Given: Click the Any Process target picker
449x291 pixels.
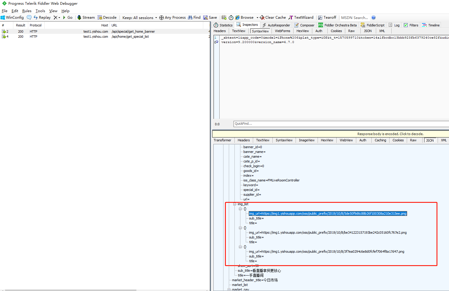Looking at the screenshot, I should pos(172,18).
